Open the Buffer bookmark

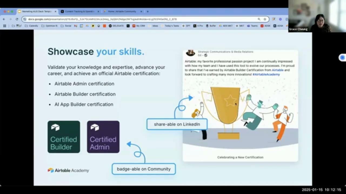211,26
